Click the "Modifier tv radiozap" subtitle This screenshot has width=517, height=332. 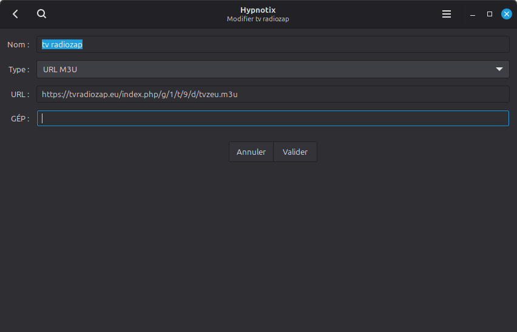click(x=258, y=19)
